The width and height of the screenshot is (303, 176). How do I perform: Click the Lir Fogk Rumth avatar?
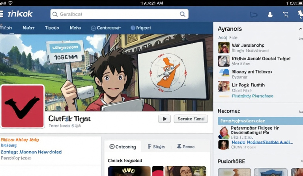224,86
